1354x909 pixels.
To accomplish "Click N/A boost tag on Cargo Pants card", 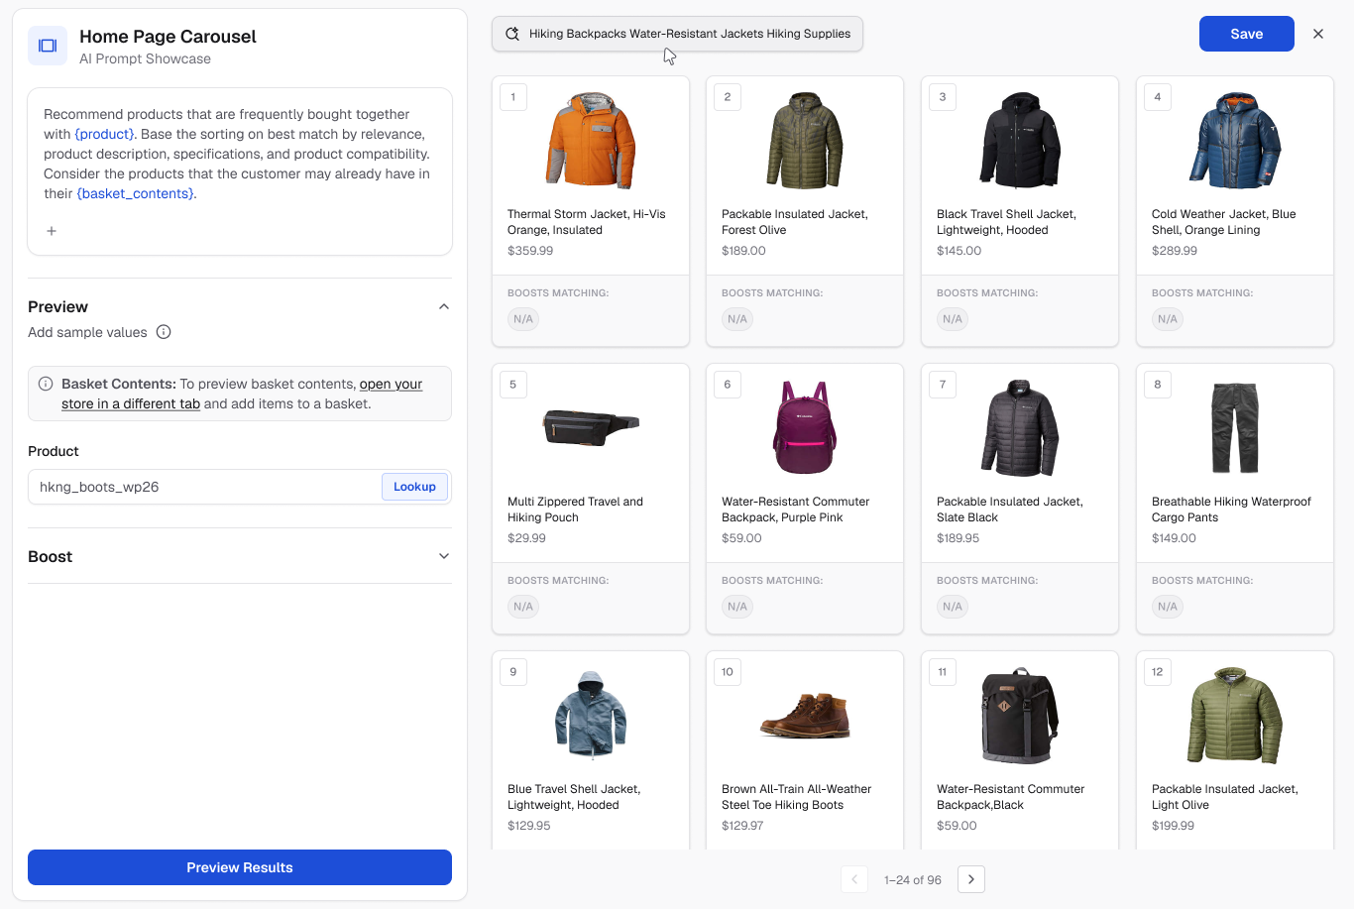I will (x=1168, y=607).
